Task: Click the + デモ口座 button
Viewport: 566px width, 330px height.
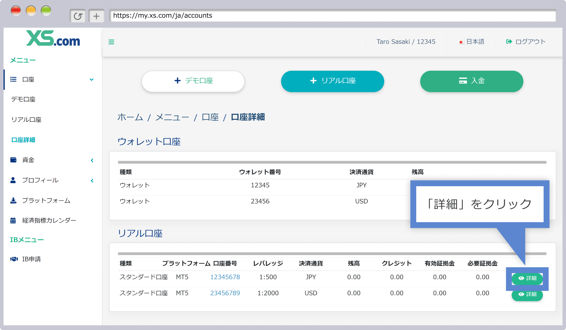Action: tap(193, 81)
